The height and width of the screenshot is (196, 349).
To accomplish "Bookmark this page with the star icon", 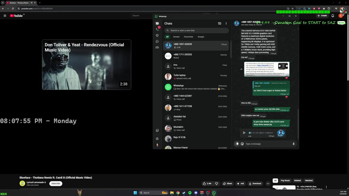I will click(x=293, y=8).
